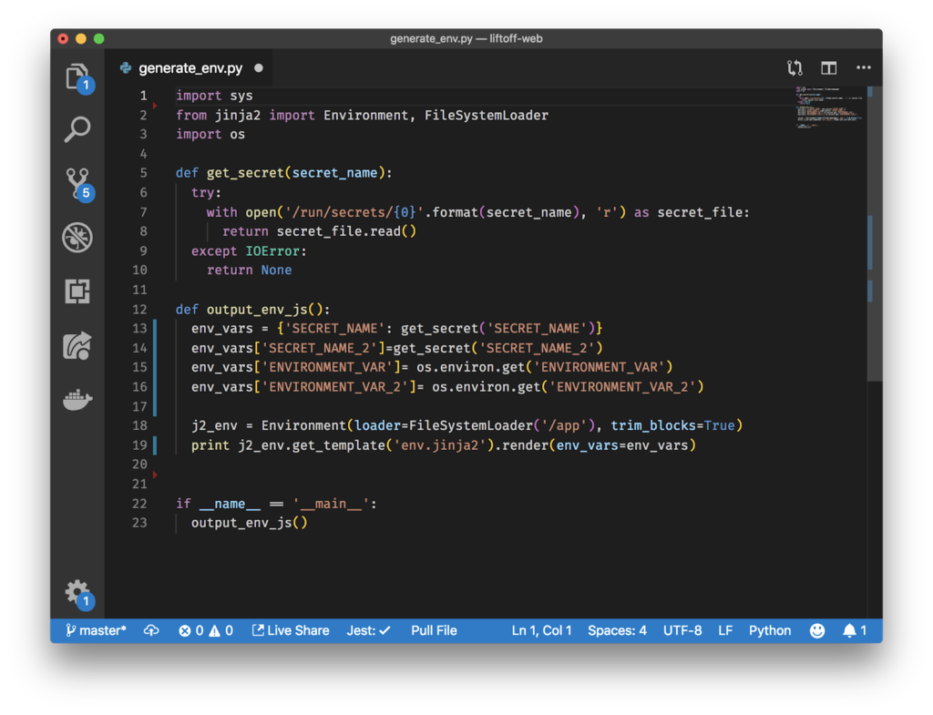Start a Live Share session
This screenshot has height=715, width=933.
point(291,630)
